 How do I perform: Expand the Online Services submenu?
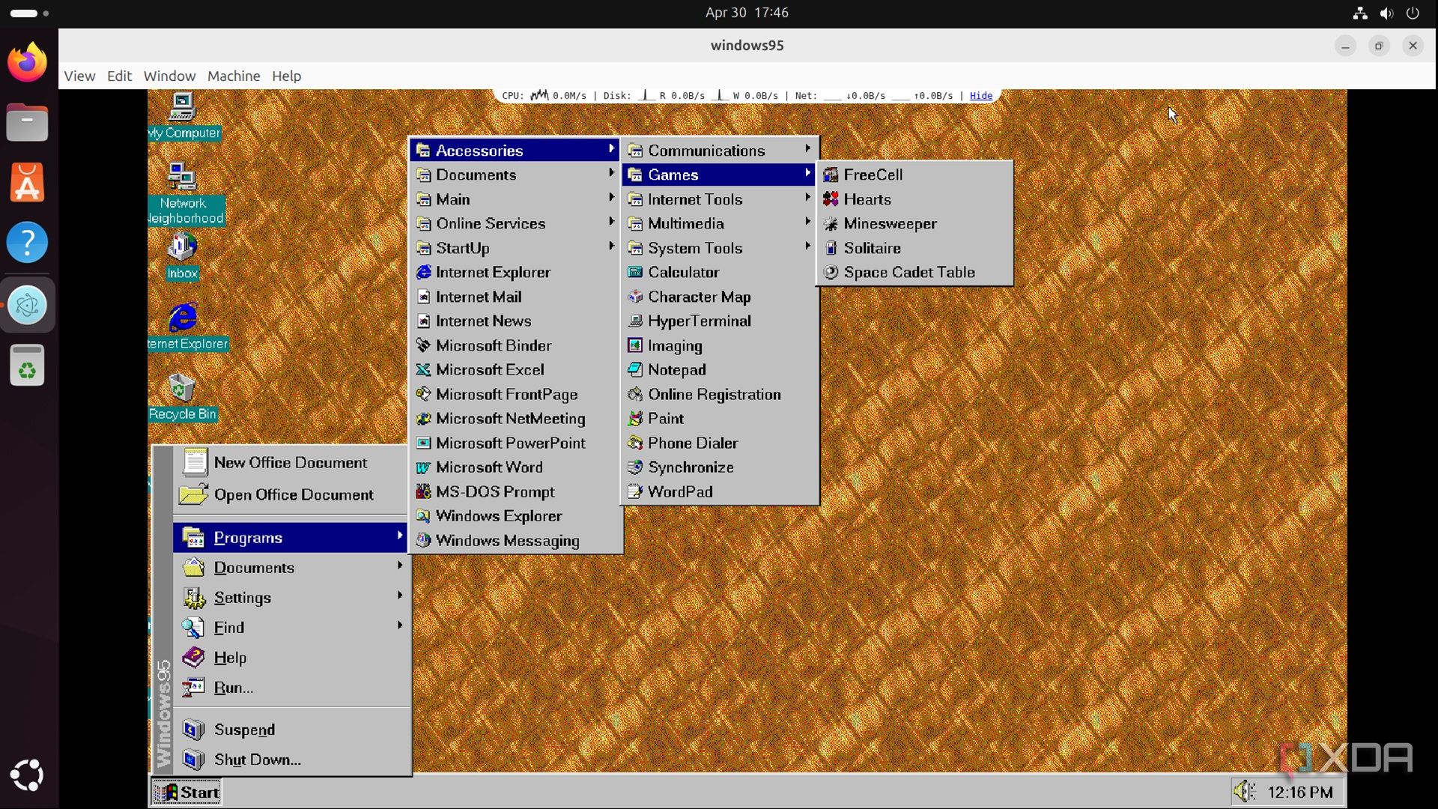515,223
